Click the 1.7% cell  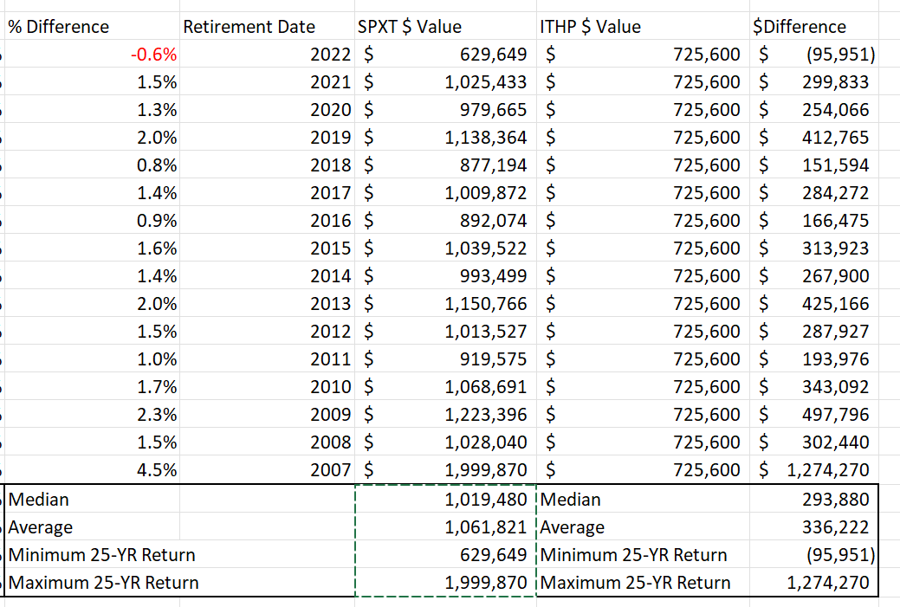click(92, 387)
